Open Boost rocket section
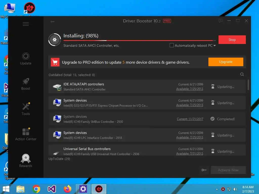Image resolution: width=259 pixels, height=194 pixels. pyautogui.click(x=26, y=81)
